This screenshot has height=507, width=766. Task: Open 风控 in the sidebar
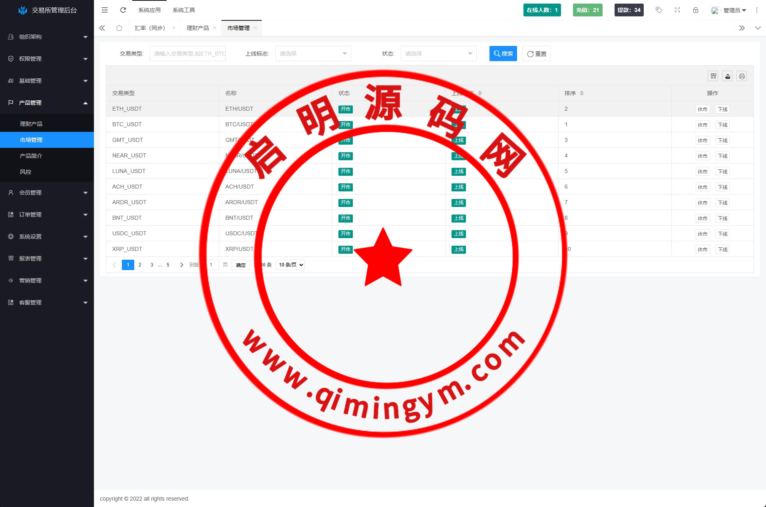coord(26,172)
